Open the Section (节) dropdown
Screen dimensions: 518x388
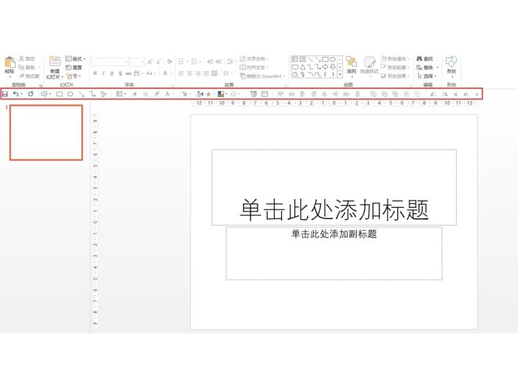pos(73,76)
